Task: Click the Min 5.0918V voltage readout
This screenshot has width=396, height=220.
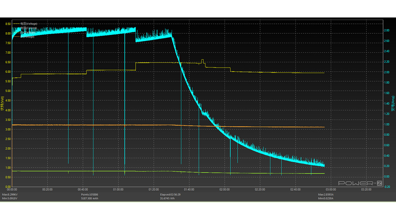Action: coord(10,199)
